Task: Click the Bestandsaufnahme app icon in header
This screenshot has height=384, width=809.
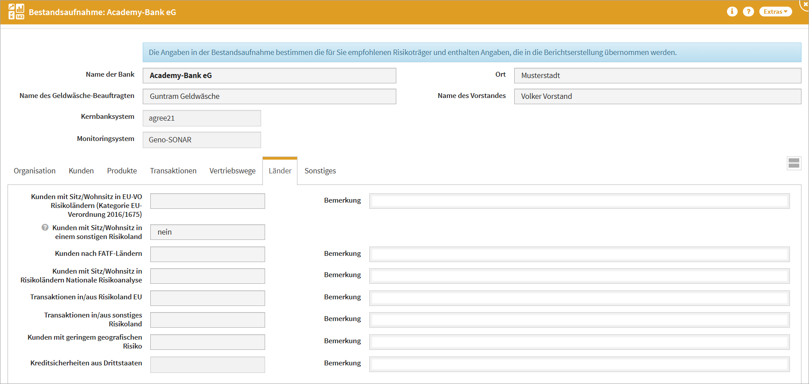Action: [16, 12]
